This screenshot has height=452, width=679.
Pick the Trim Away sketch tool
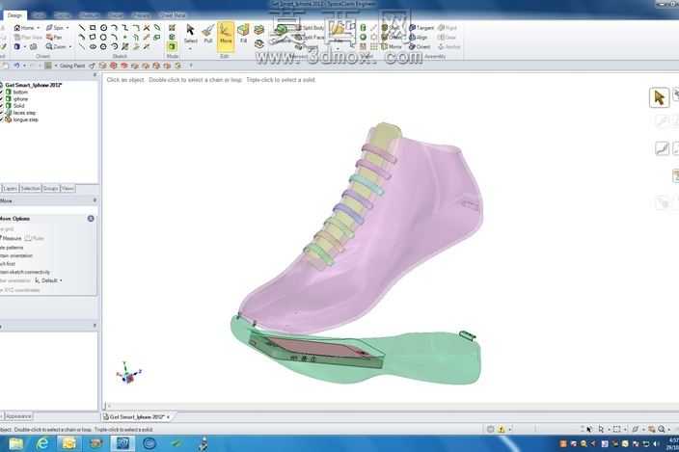(x=147, y=28)
